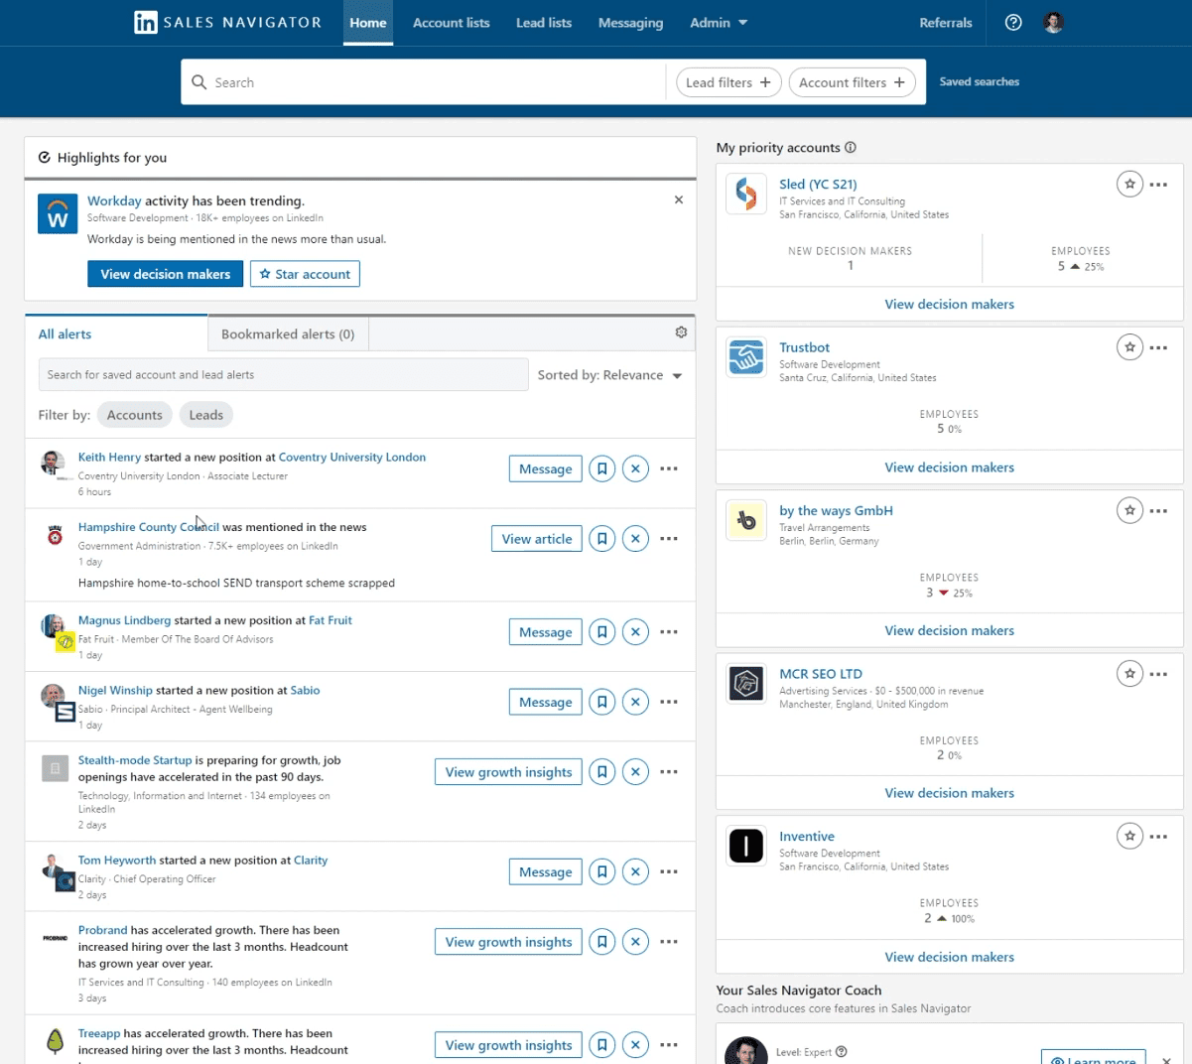The height and width of the screenshot is (1064, 1192).
Task: Open more options for by the ways GmbH
Action: (x=1158, y=511)
